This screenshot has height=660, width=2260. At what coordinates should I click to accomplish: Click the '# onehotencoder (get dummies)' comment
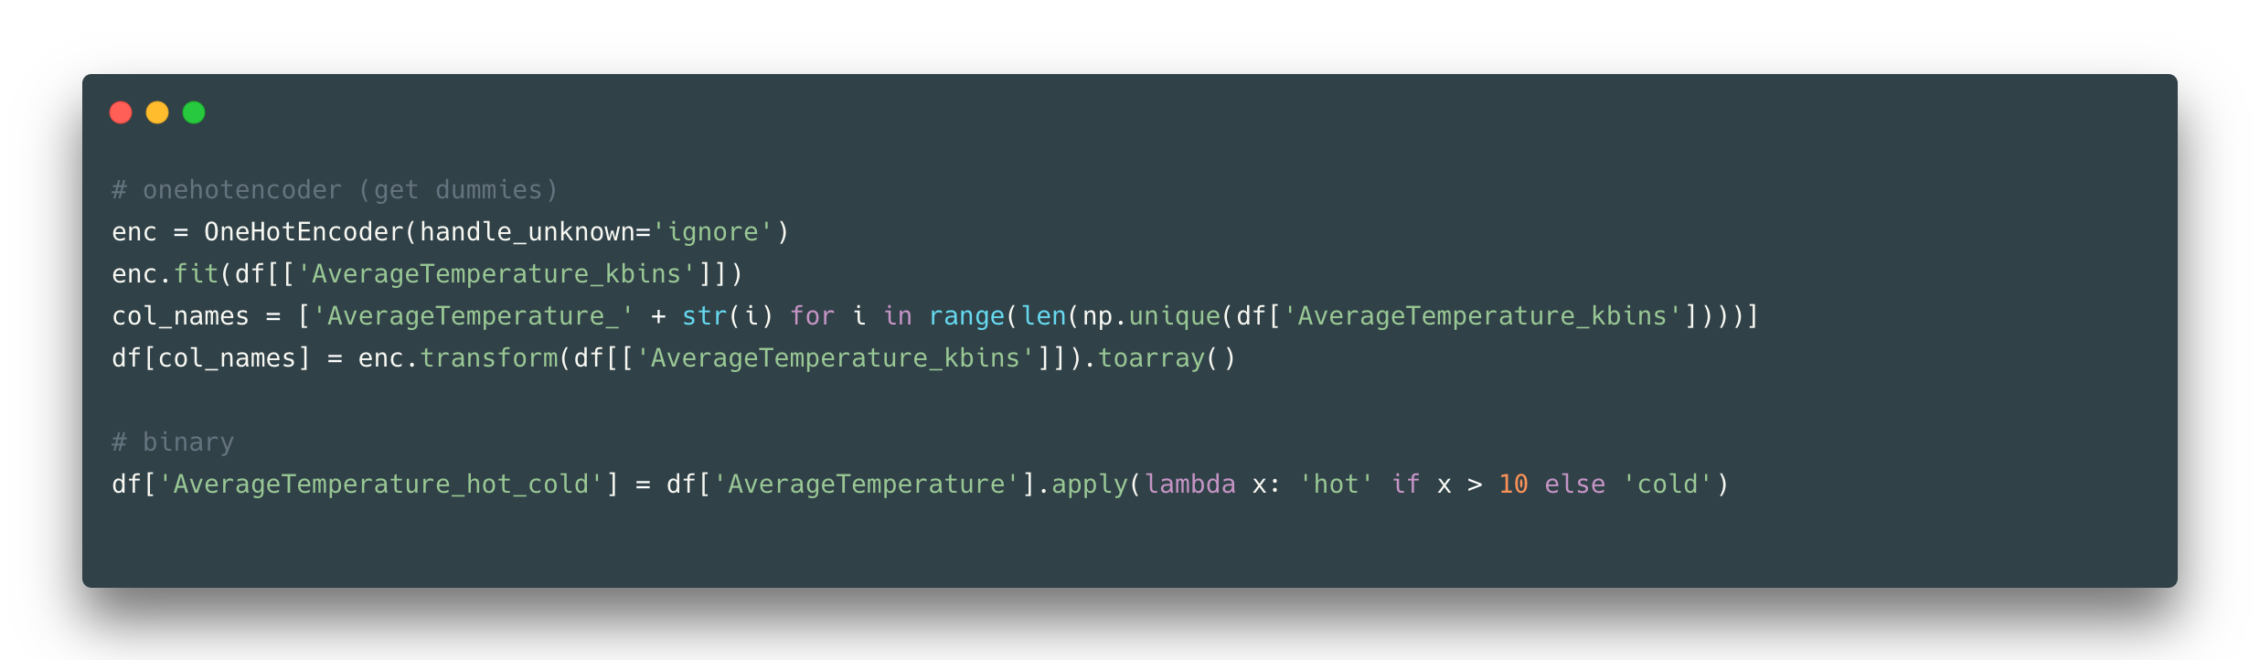click(x=335, y=190)
